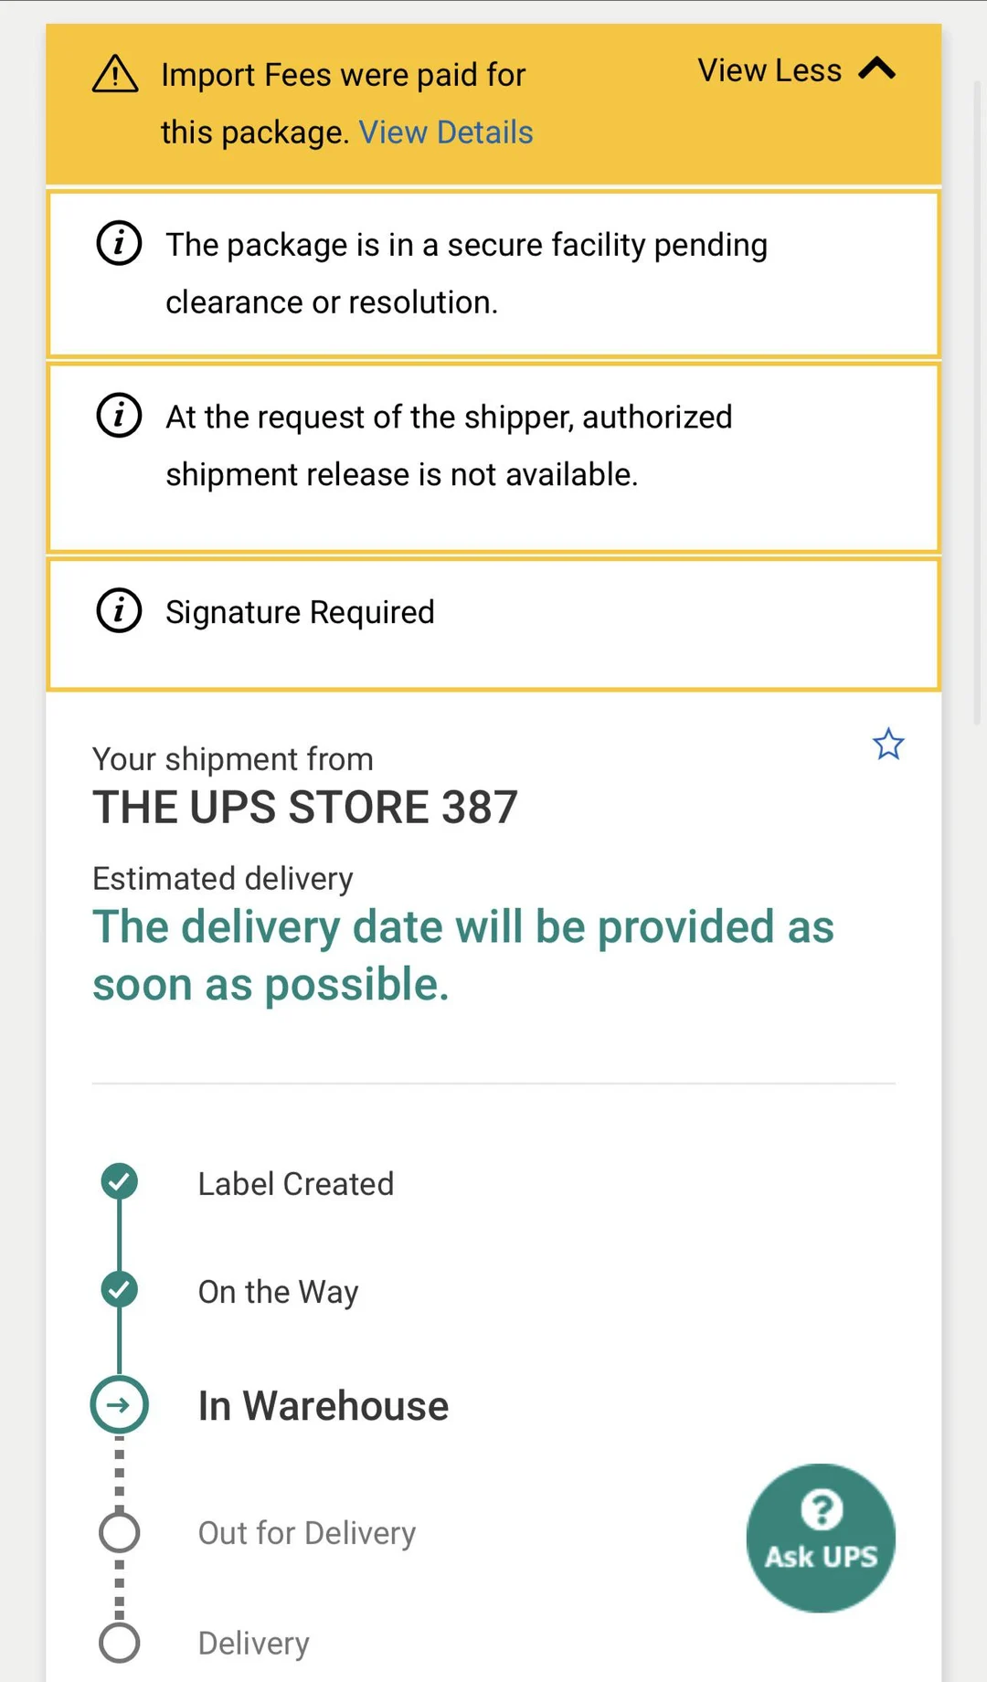Select the On the Way milestone label
The height and width of the screenshot is (1682, 987).
pyautogui.click(x=278, y=1291)
